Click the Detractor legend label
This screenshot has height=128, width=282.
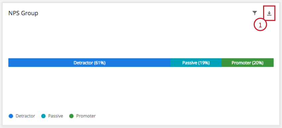point(25,116)
